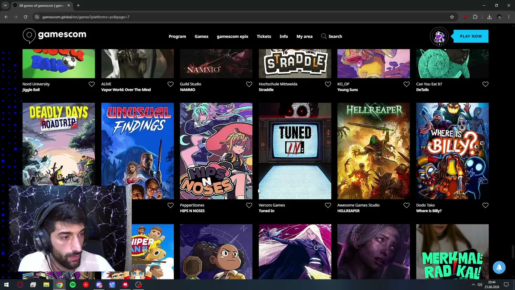515x290 pixels.
Task: Open the Unusual Findings cover thumbnail
Action: 138,151
